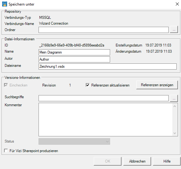Viewport: 181px width, 169px height.
Task: Open search terms picker beside Suchbegriffe
Action: pos(174,98)
